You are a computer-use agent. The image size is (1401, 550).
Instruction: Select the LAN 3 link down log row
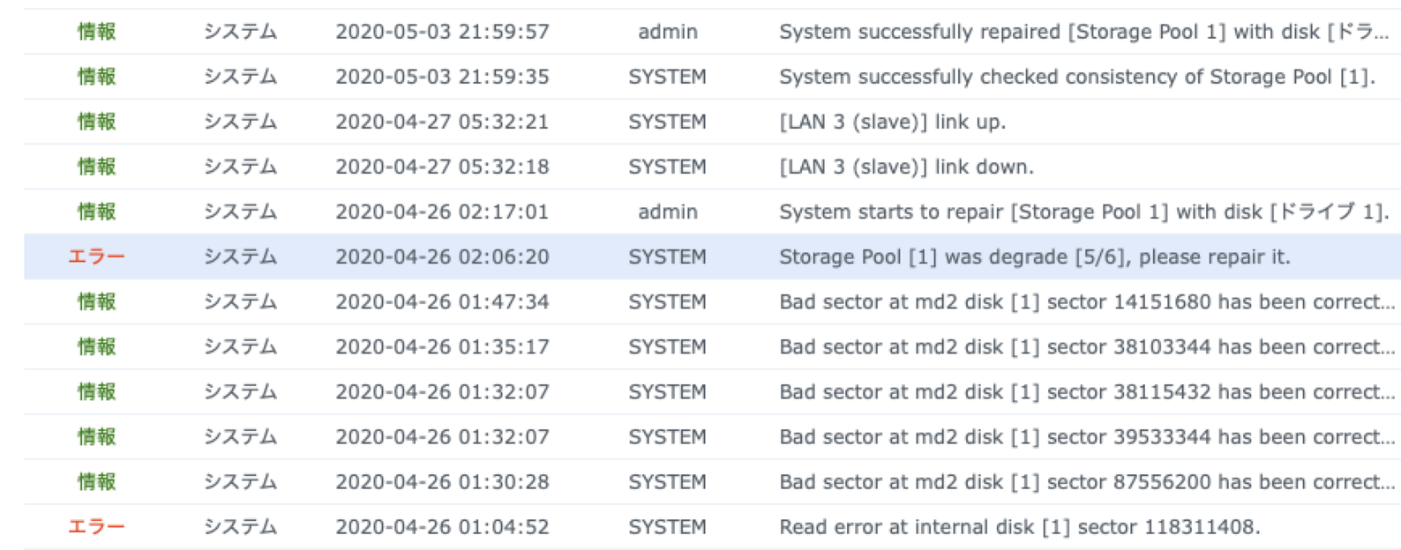906,167
